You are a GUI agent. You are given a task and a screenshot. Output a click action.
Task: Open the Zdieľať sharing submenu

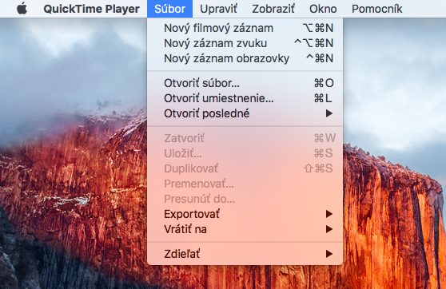point(245,254)
